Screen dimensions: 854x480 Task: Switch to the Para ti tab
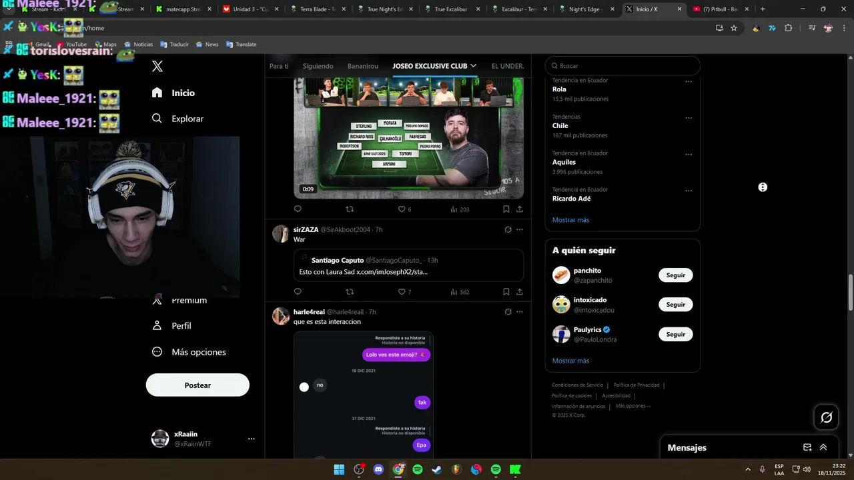(x=279, y=66)
